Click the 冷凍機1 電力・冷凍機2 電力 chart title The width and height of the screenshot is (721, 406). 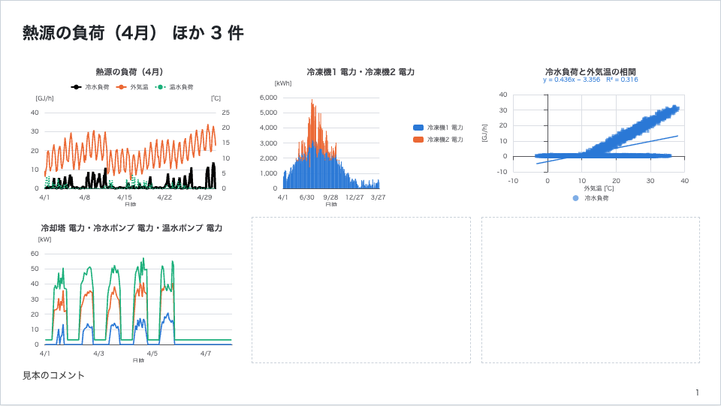click(360, 72)
